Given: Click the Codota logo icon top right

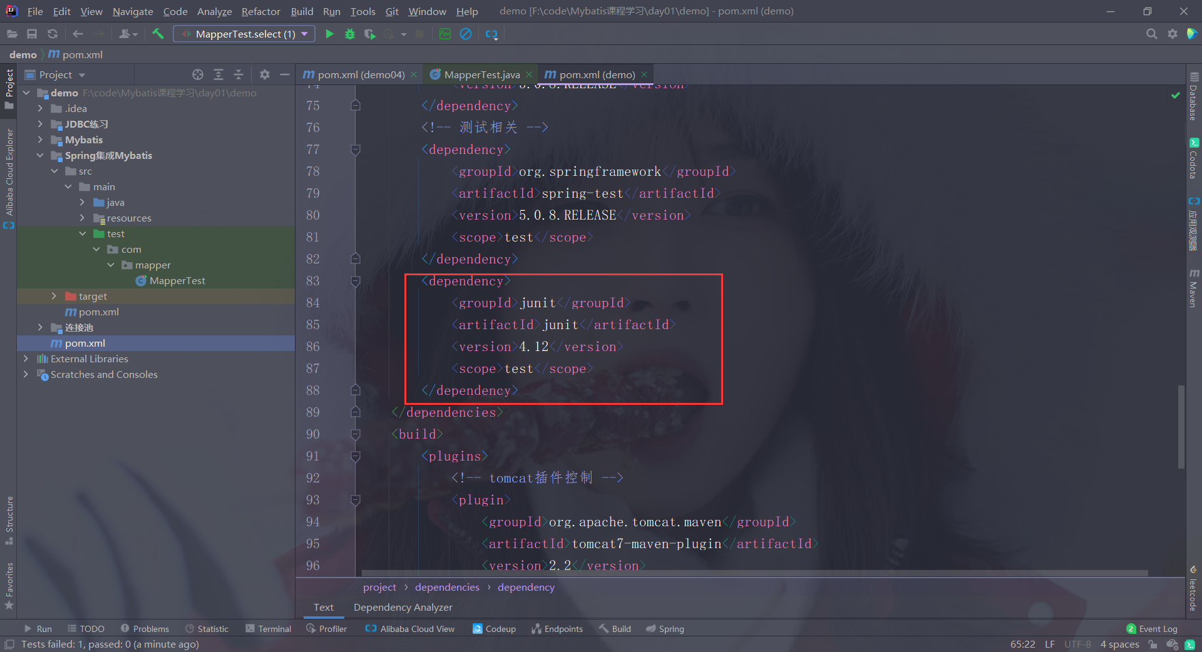Looking at the screenshot, I should [x=1192, y=34].
